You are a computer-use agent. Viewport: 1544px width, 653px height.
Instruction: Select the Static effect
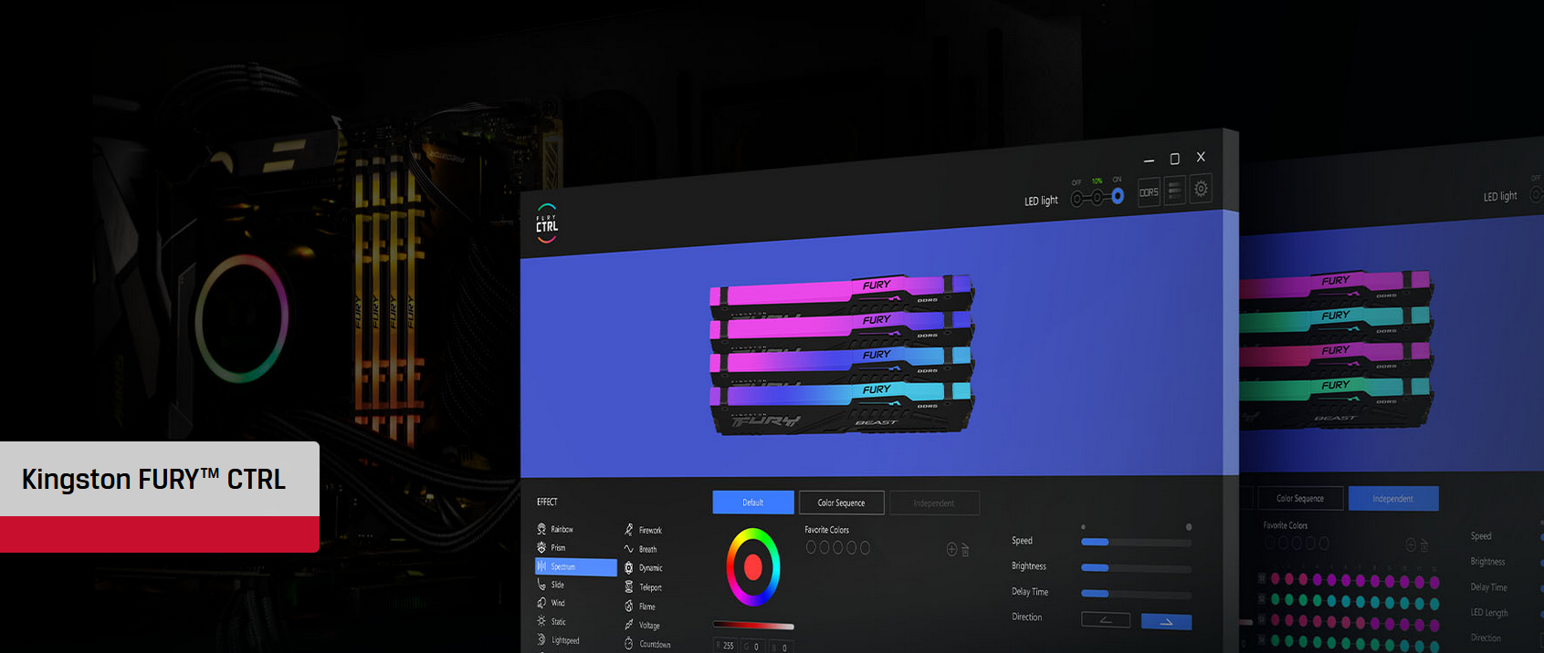coord(551,622)
